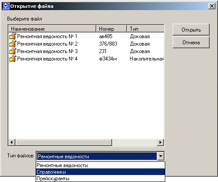Click the icon of Ремонтная ведомость № 2

13,43
